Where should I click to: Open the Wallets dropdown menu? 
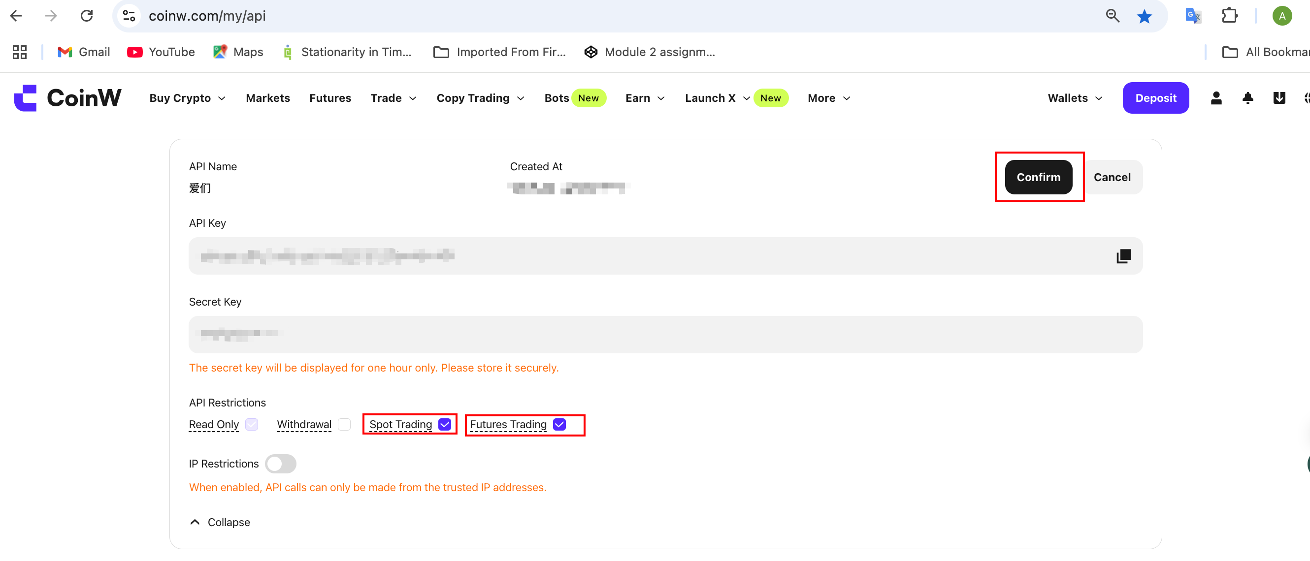pyautogui.click(x=1075, y=98)
